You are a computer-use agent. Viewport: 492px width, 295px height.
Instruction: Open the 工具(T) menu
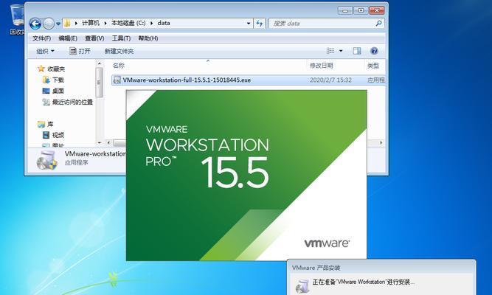click(122, 38)
